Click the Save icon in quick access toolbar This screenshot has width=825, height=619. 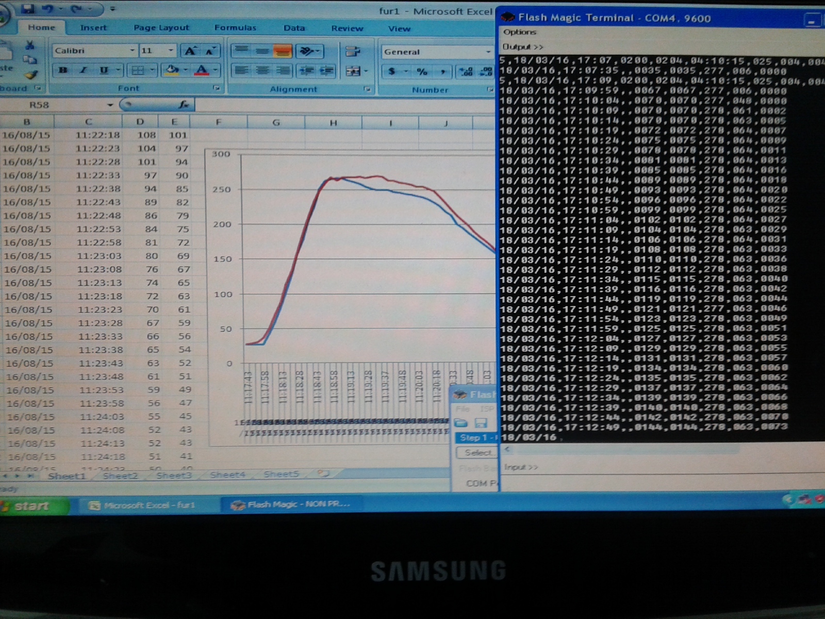[x=27, y=8]
